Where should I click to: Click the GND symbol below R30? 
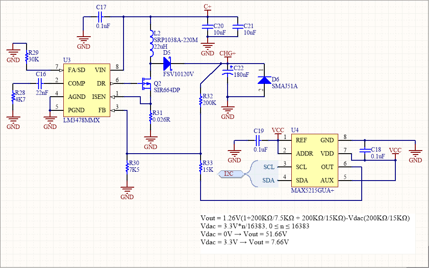[128, 194]
